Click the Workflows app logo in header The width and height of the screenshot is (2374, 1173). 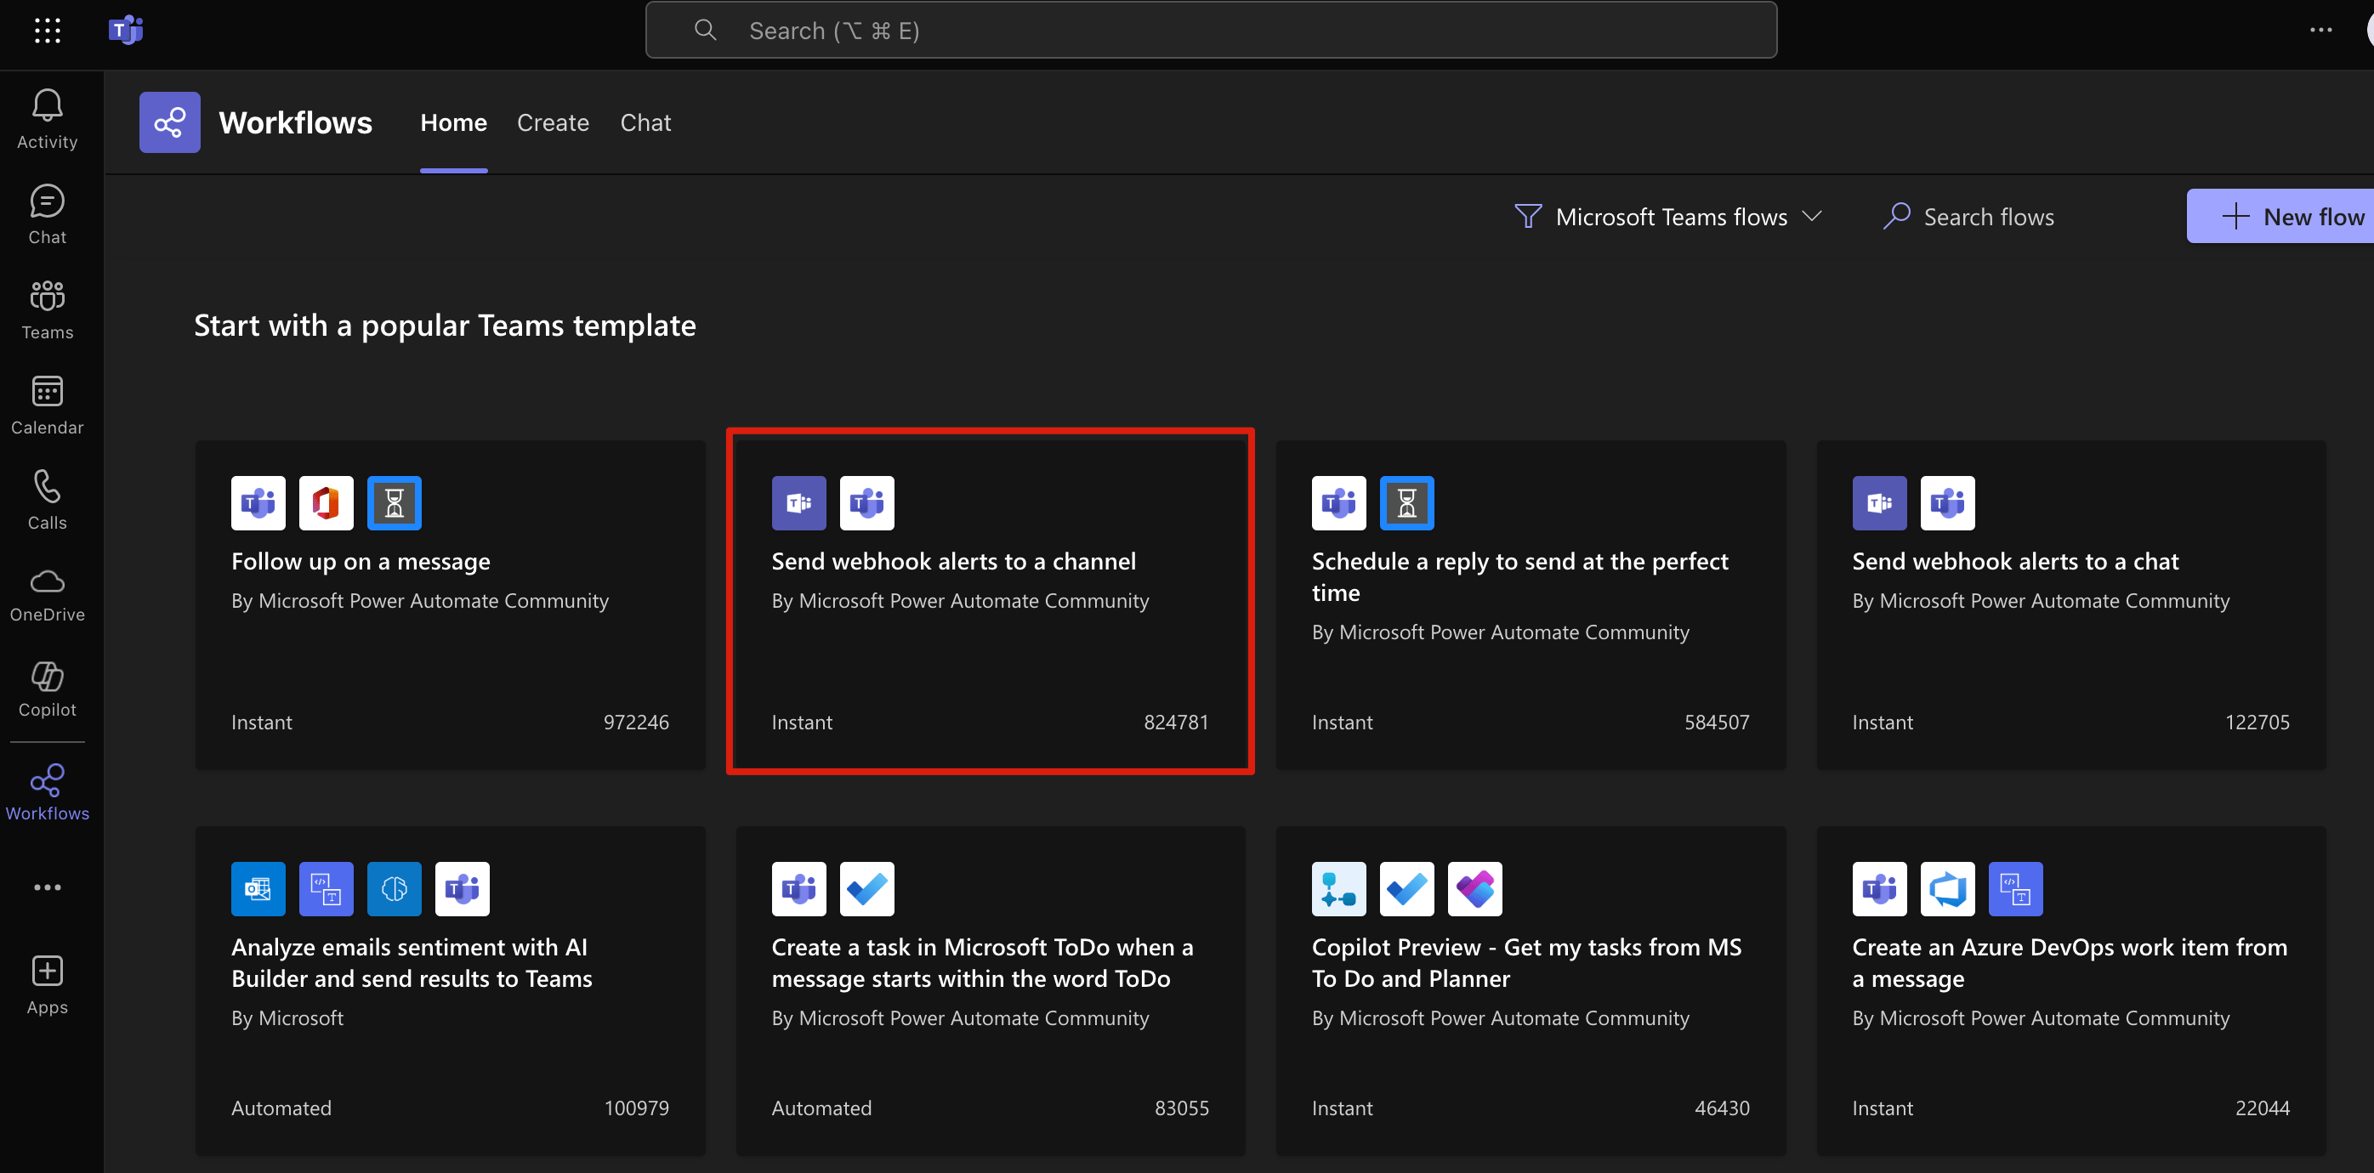click(x=169, y=122)
